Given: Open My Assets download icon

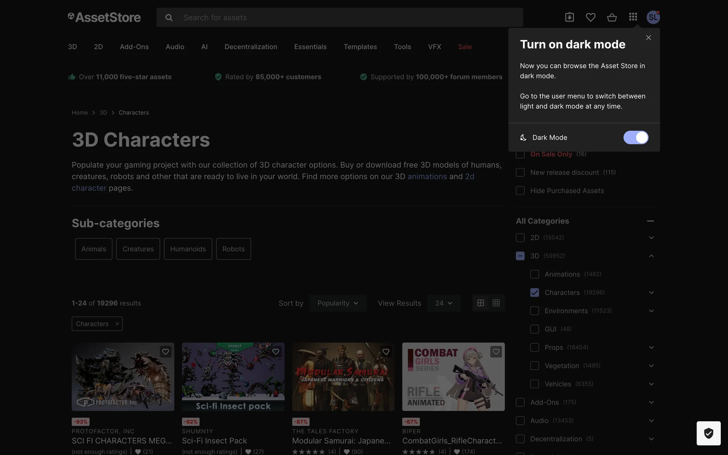Looking at the screenshot, I should [569, 17].
